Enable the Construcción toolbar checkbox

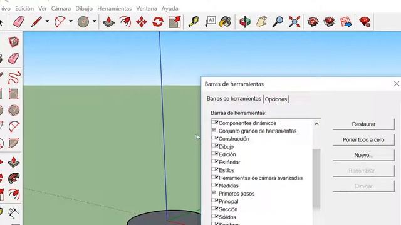[x=214, y=138]
